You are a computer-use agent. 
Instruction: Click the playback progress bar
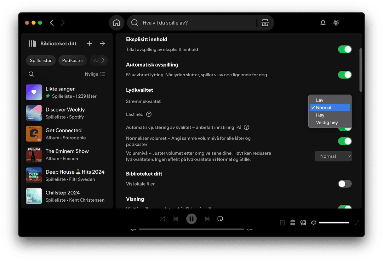tap(191, 229)
